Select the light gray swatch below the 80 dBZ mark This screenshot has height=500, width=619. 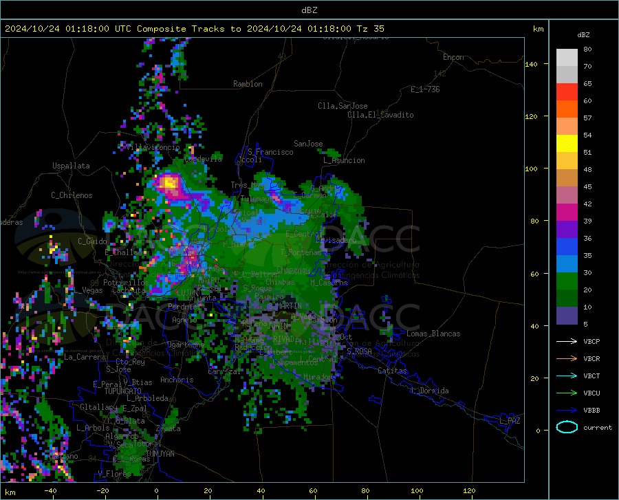pos(567,58)
